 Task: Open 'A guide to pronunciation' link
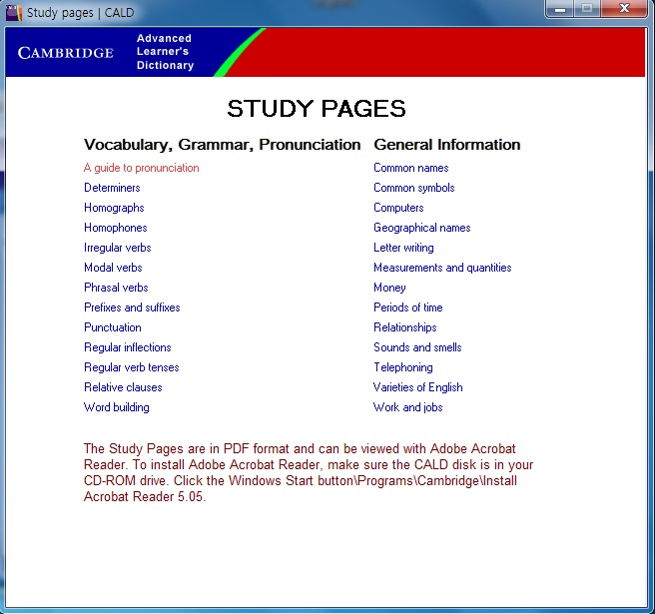(x=141, y=168)
